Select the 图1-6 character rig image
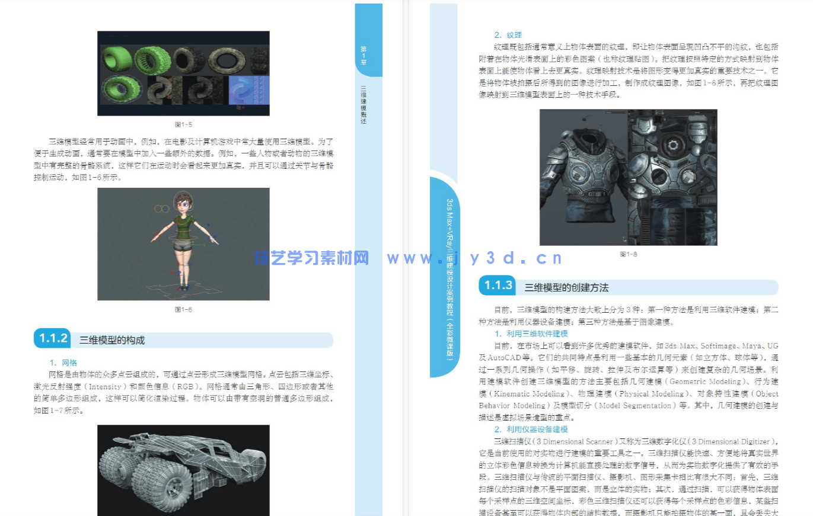This screenshot has height=516, width=813. click(x=183, y=243)
